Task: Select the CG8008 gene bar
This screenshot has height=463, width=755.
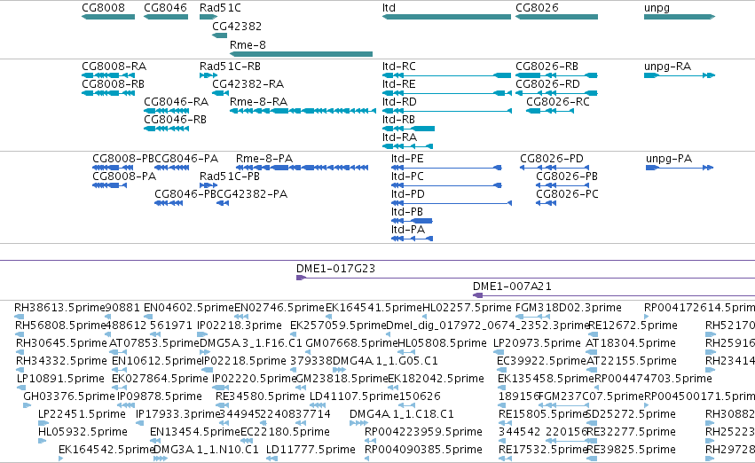Action: [x=108, y=17]
